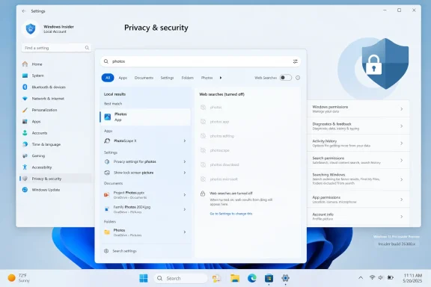Screen dimensions: 431x287
Task: Expand Family Photos 2024.jpg chevron
Action: (x=185, y=209)
